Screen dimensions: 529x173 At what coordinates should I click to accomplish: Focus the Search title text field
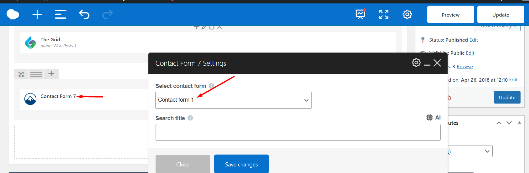pos(298,133)
